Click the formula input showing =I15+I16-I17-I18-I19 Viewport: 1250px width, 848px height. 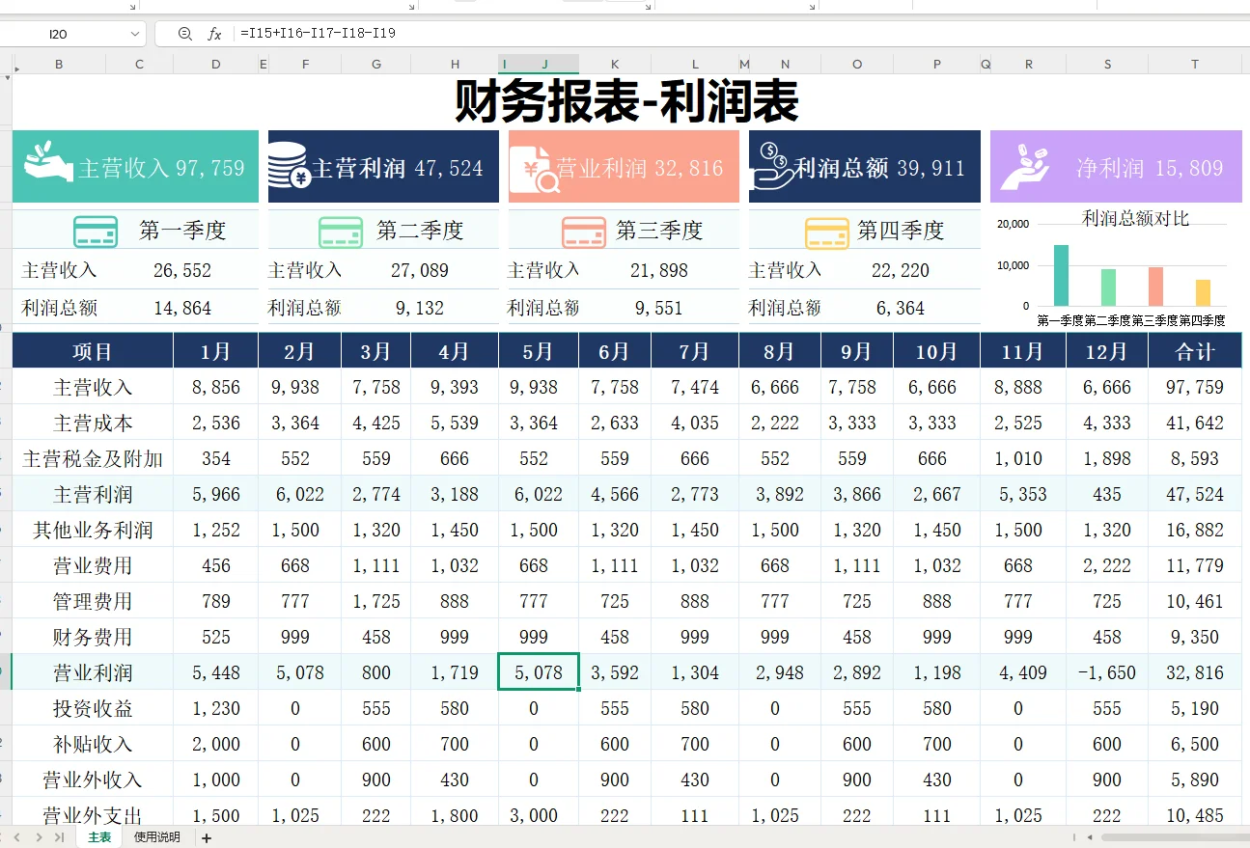point(318,33)
